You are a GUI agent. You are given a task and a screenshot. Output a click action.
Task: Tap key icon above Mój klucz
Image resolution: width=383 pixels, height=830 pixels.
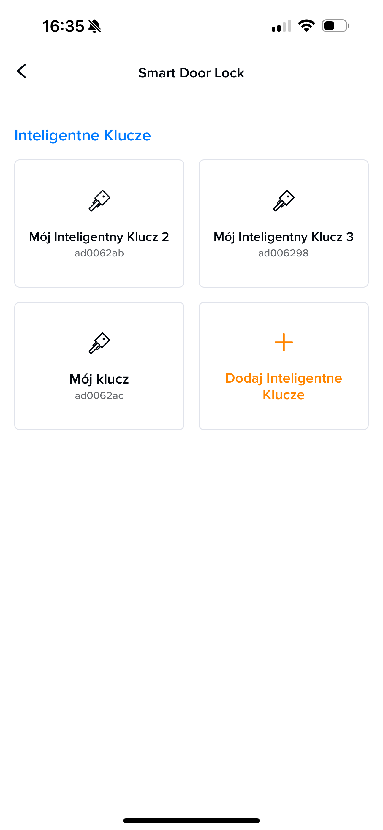pyautogui.click(x=99, y=343)
